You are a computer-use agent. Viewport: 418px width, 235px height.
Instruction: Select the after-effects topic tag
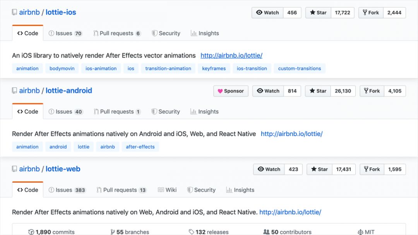(140, 146)
